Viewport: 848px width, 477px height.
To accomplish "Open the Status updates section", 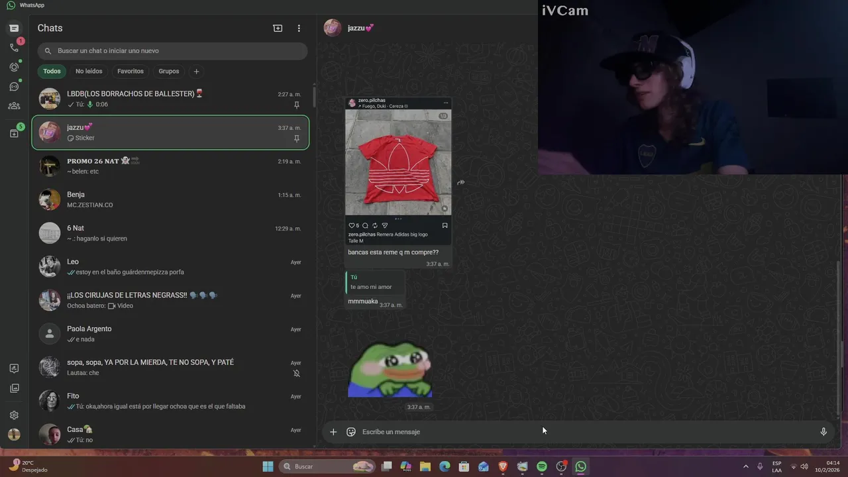I will pos(14,67).
